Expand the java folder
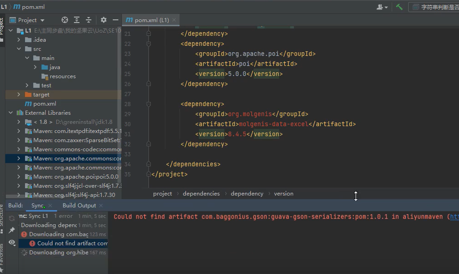This screenshot has height=274, width=459. point(35,67)
